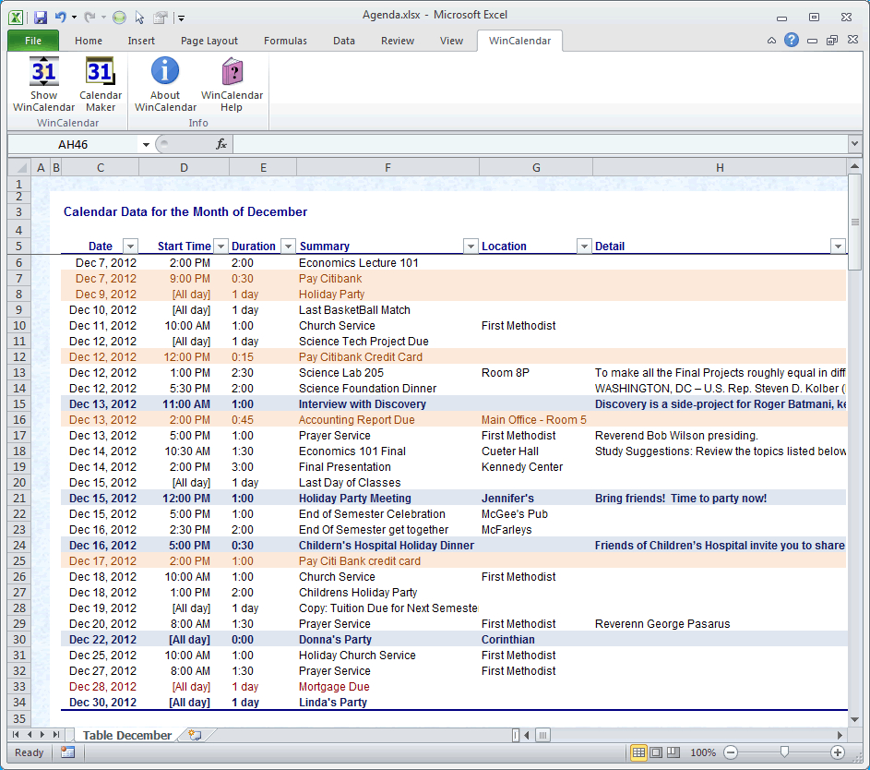This screenshot has width=870, height=770.
Task: Collapse the ribbon with the chevron arrow
Action: coord(770,41)
